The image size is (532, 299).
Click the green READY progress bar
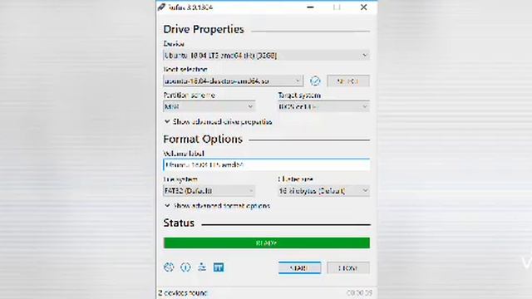click(267, 243)
